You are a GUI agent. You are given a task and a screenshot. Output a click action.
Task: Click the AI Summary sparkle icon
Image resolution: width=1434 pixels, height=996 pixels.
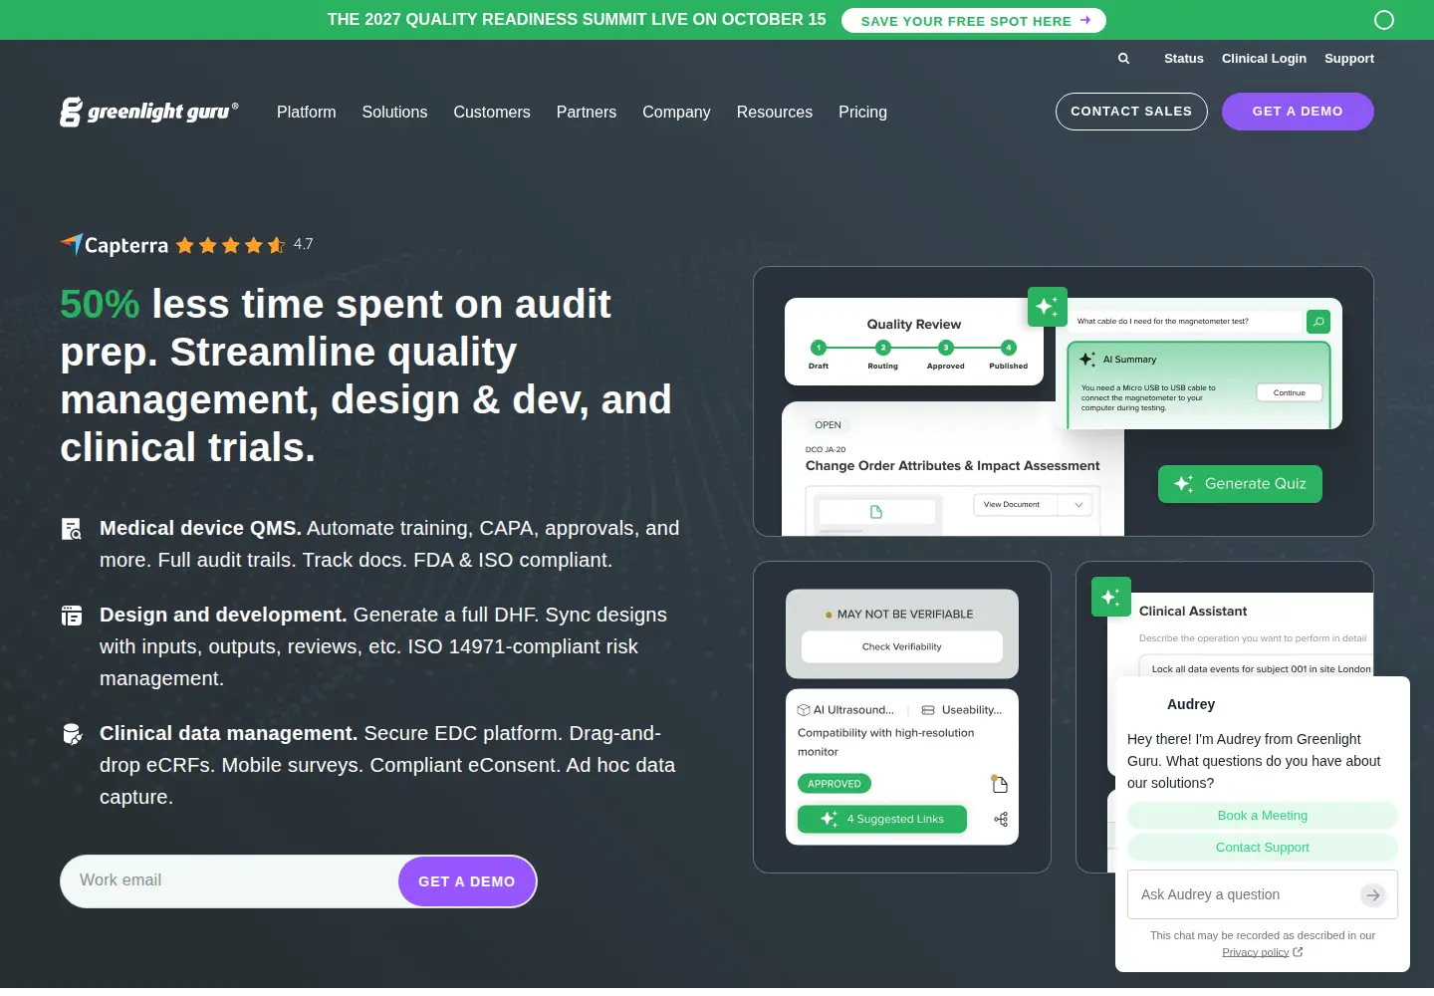point(1087,360)
